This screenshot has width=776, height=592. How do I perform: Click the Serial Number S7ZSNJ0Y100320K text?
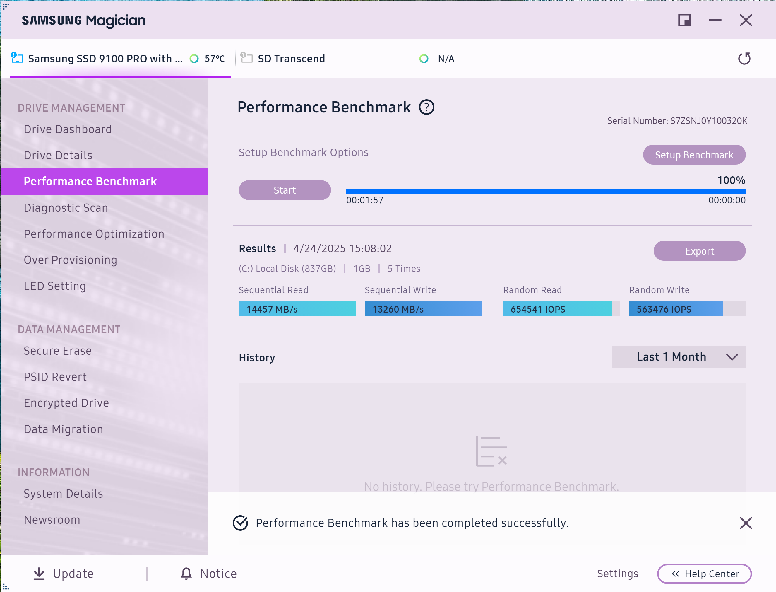tap(677, 121)
